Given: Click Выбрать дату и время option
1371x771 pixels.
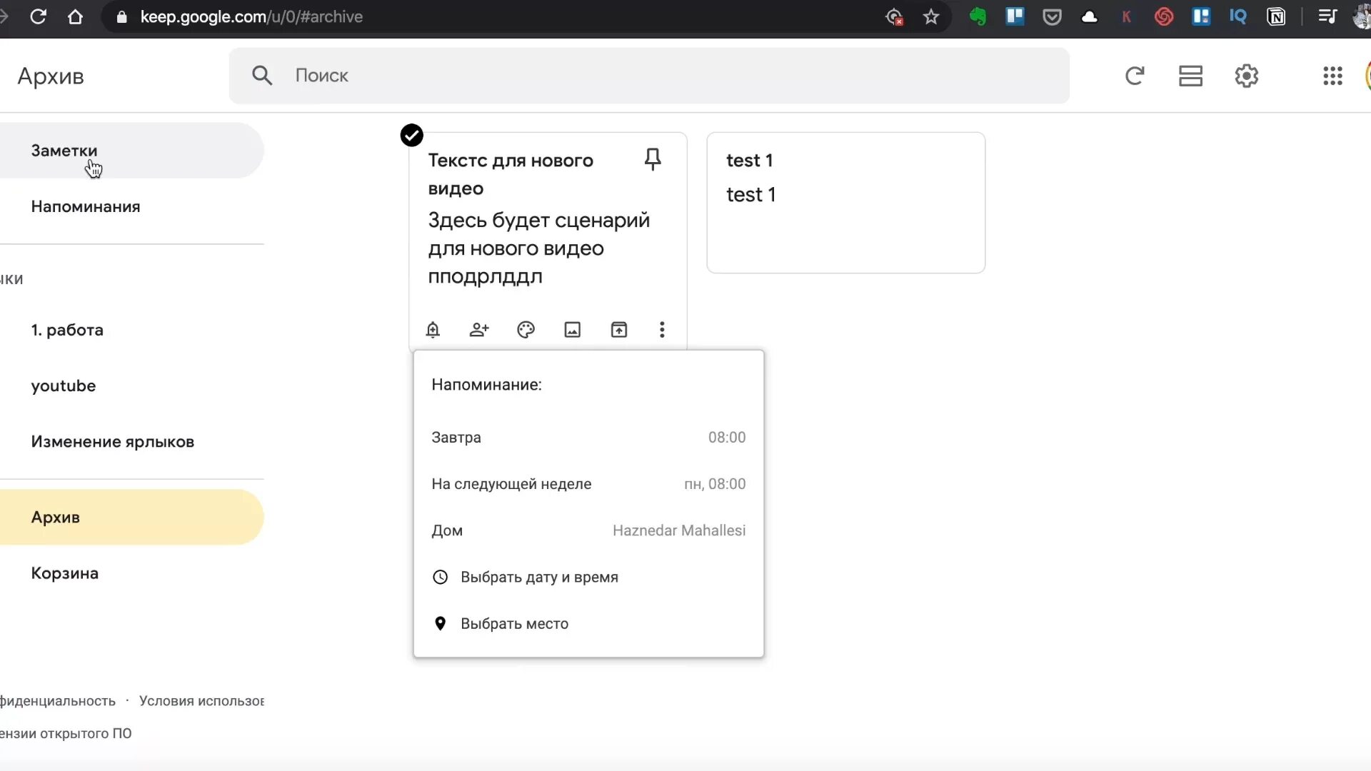Looking at the screenshot, I should [539, 577].
